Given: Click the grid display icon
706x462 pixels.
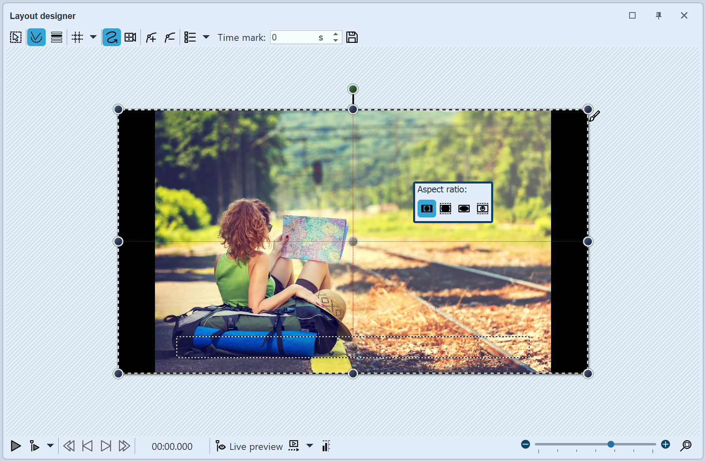Looking at the screenshot, I should 77,37.
